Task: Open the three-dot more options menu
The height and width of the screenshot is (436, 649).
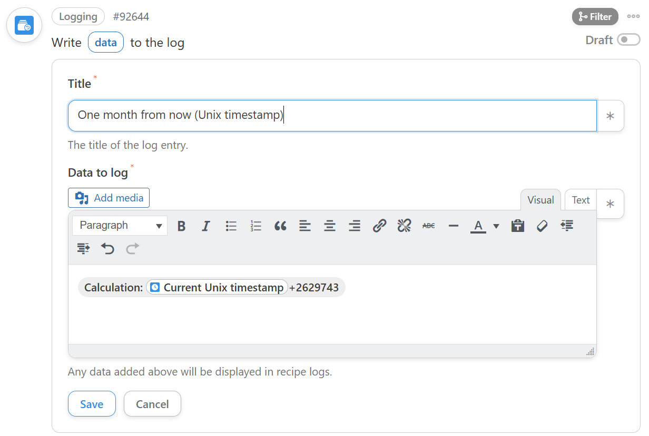Action: pyautogui.click(x=633, y=17)
